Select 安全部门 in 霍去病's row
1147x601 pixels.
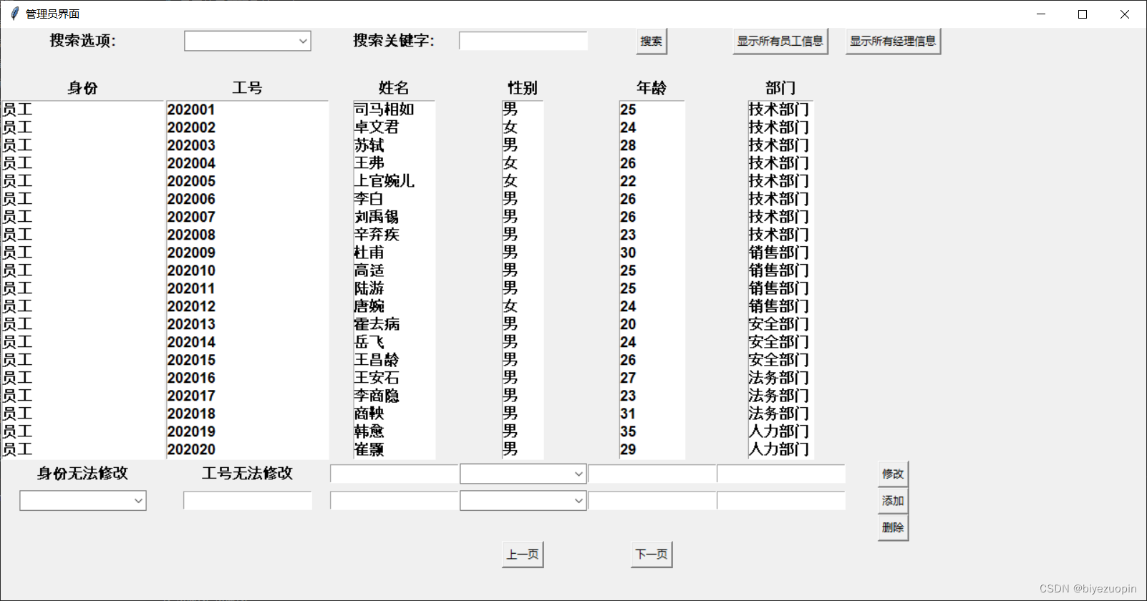pos(779,324)
